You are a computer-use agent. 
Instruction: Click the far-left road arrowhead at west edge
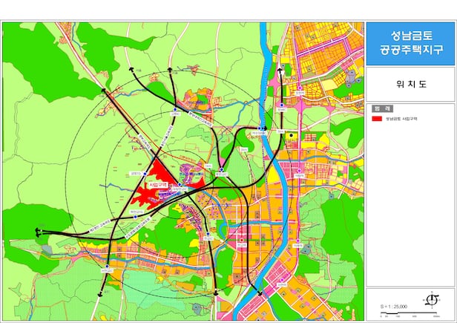point(37,232)
